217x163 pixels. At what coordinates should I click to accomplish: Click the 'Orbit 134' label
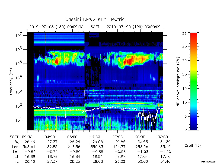click(193, 145)
